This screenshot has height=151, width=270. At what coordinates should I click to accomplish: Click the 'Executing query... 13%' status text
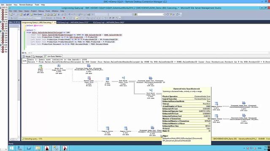33,139
